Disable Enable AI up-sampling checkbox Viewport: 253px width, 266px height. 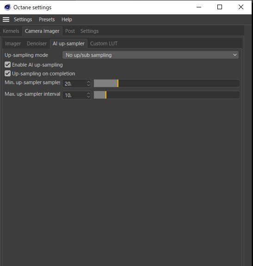click(x=7, y=65)
